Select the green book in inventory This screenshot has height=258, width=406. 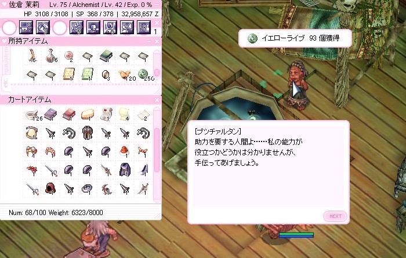[x=106, y=56]
